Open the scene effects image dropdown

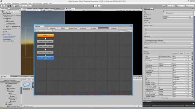[x=44, y=10]
